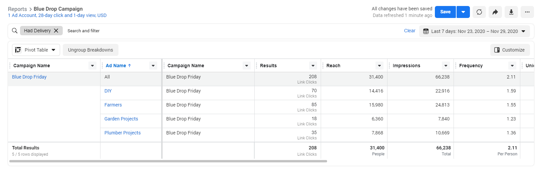Remove the Had Delivery filter chip
Screen dimensions: 542x176
pyautogui.click(x=56, y=31)
